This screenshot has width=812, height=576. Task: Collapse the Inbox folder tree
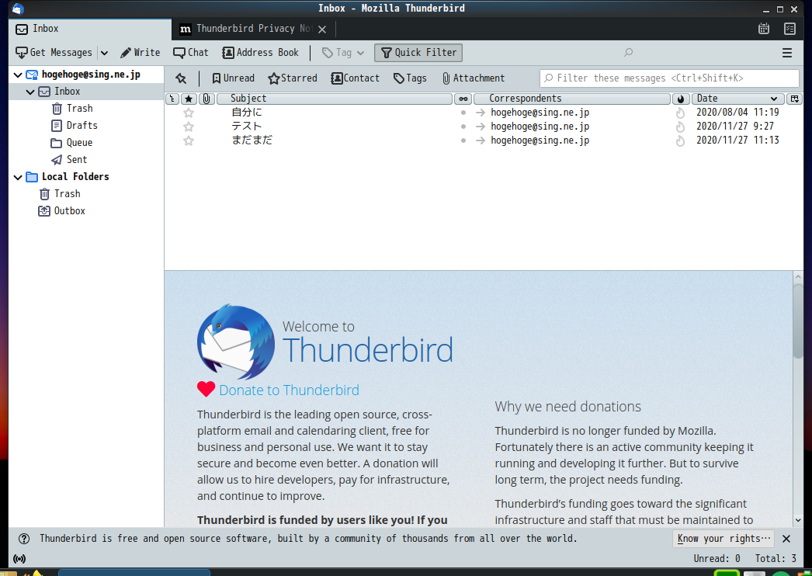click(x=30, y=92)
